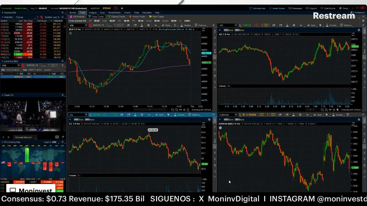Open Studies on the /GC chart

pos(331,25)
